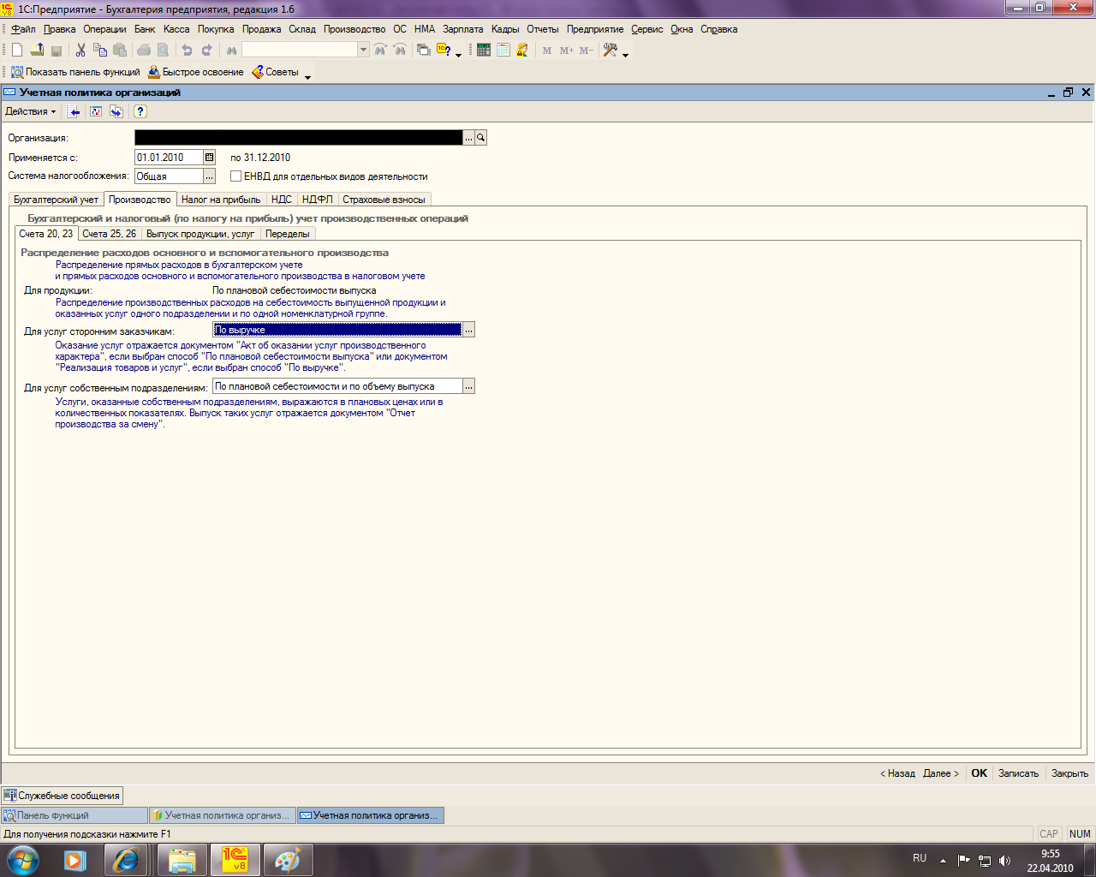1096x877 pixels.
Task: Click the user with lock toolbar icon
Action: (522, 51)
